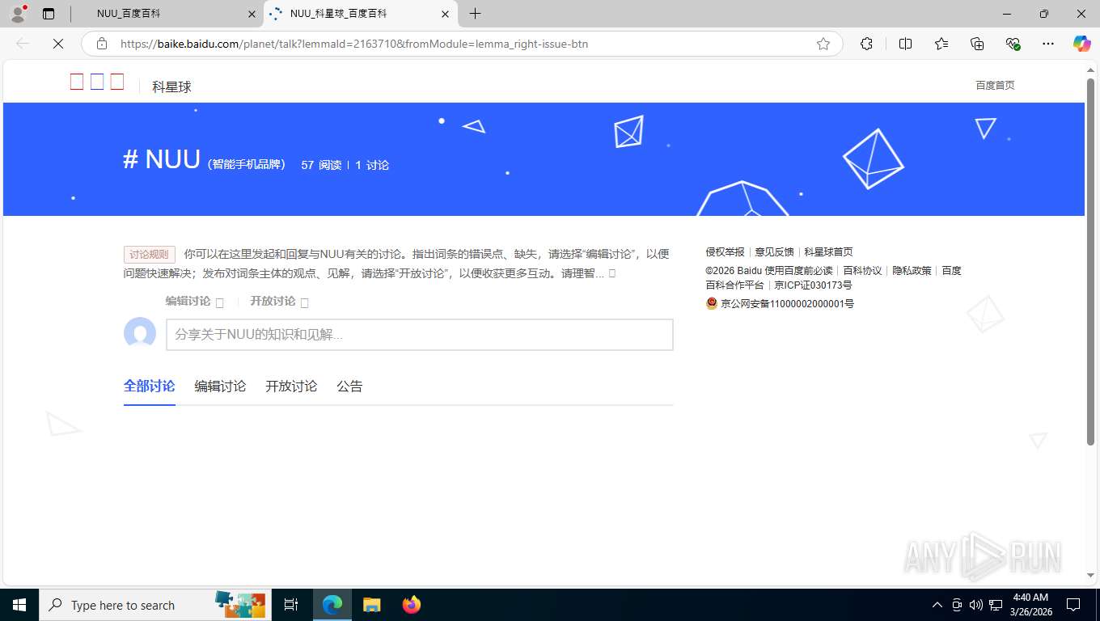Select the 开放讨论 option above input
1100x621 pixels.
279,301
